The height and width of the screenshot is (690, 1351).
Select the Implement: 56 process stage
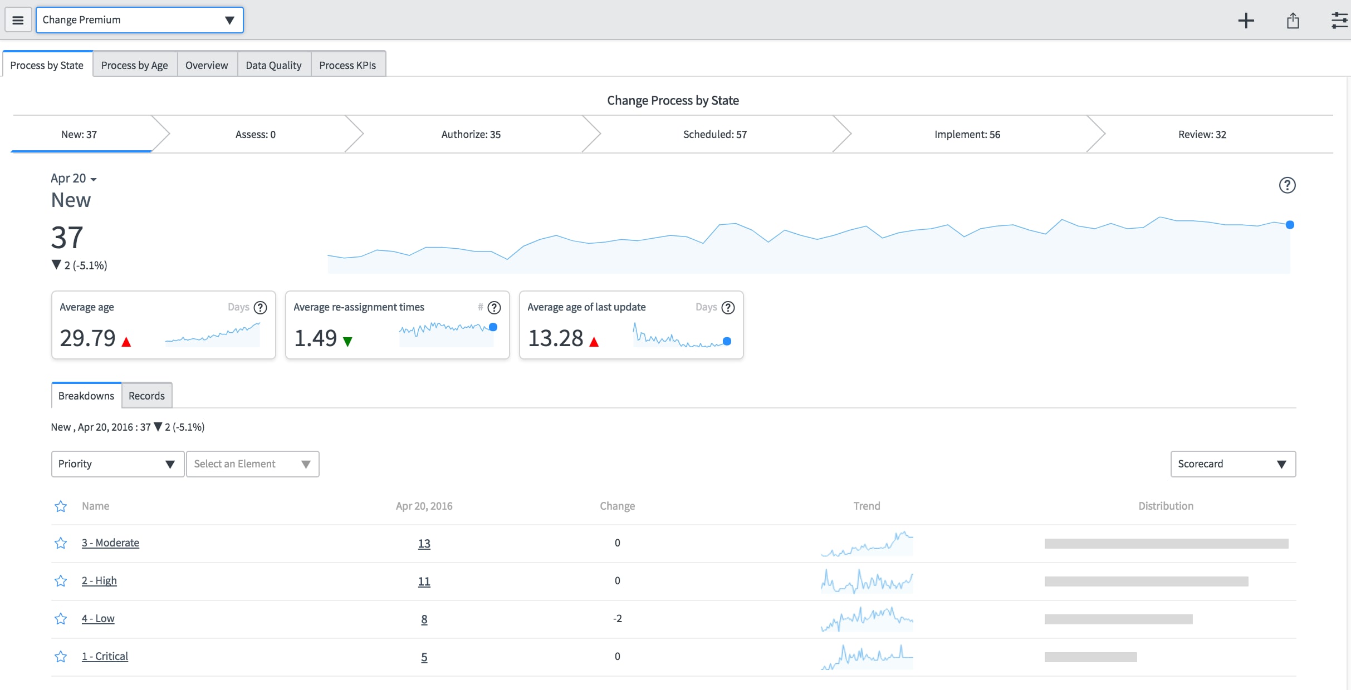pyautogui.click(x=967, y=135)
